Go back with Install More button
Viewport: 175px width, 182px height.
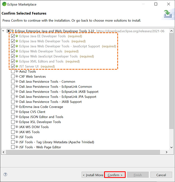[93, 175]
